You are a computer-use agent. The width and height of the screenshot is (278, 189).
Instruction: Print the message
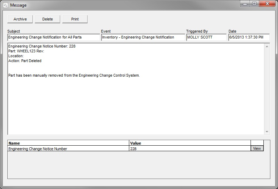pos(75,19)
